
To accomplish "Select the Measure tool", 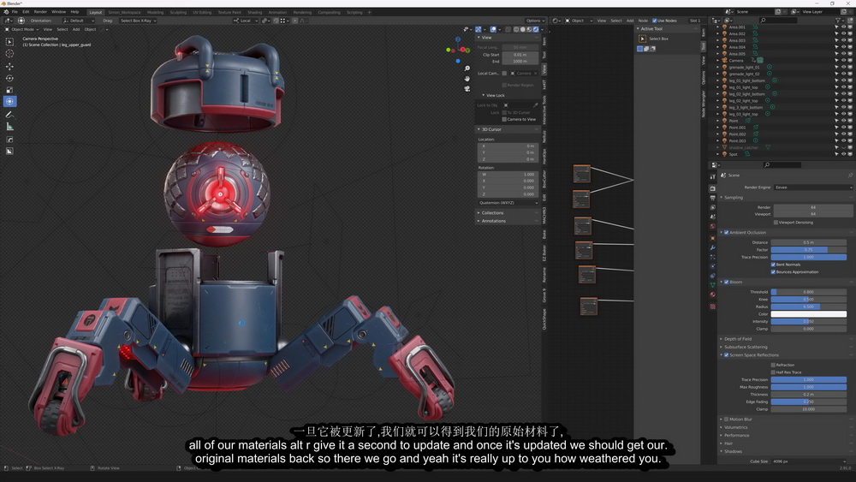I will (9, 127).
